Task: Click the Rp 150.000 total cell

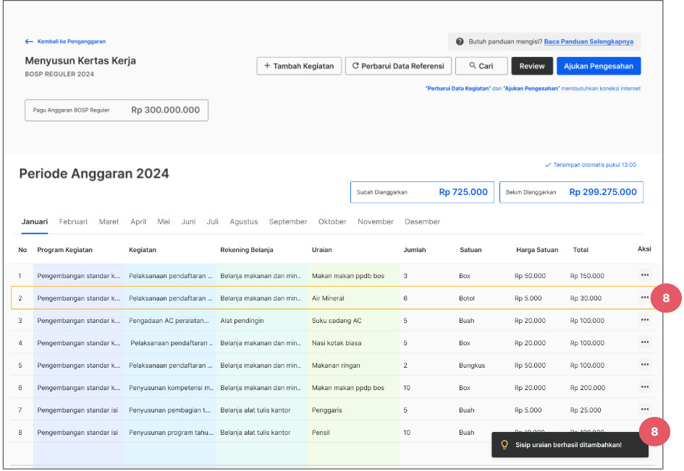Action: (587, 275)
